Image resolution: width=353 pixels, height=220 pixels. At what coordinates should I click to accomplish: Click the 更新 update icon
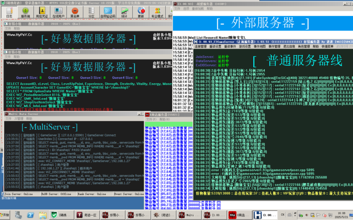[140, 14]
